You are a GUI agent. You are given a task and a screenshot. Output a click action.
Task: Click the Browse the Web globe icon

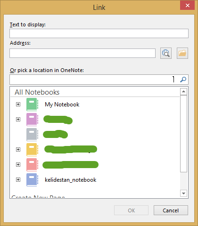(x=166, y=53)
